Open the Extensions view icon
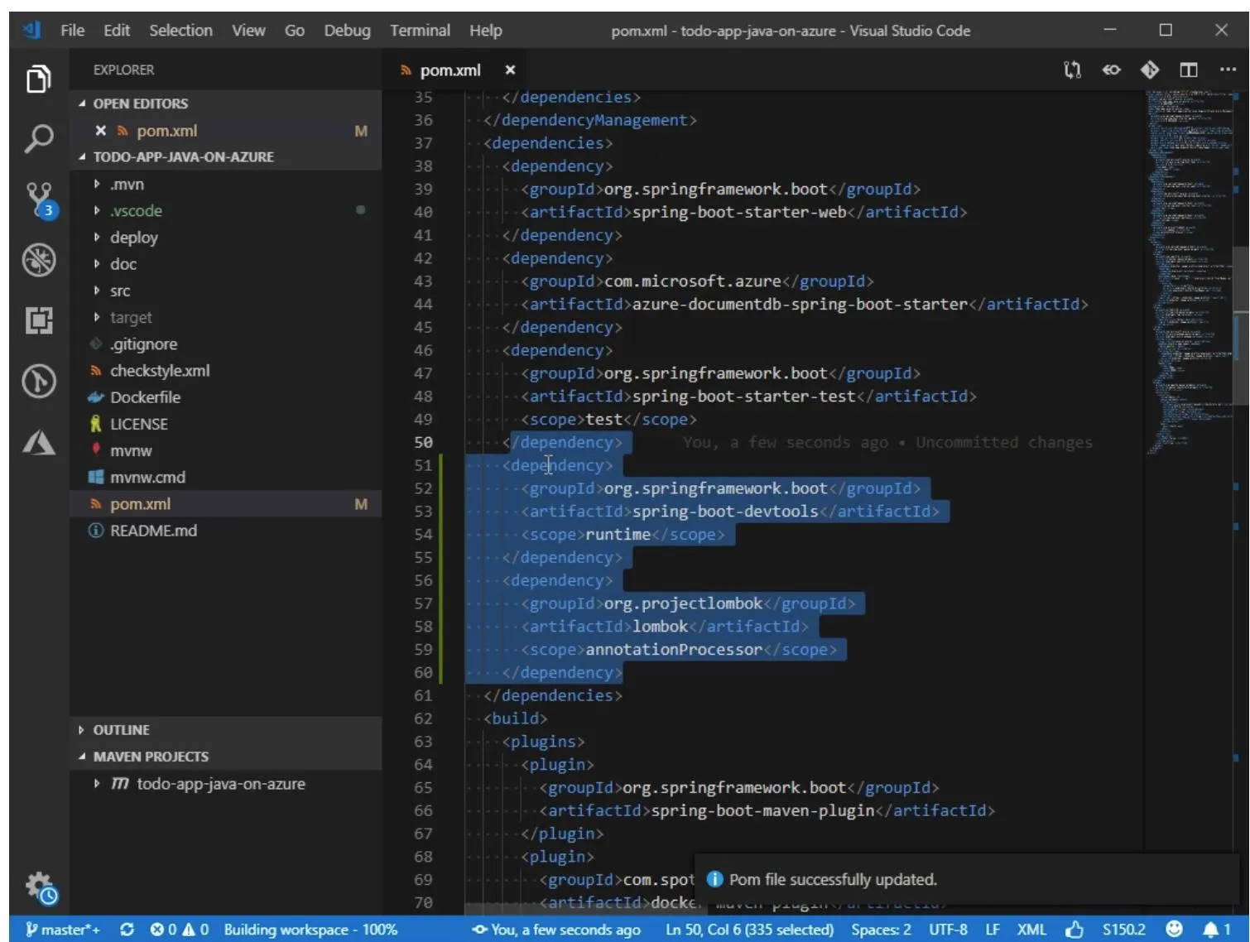Image resolution: width=1250 pixels, height=942 pixels. click(39, 320)
